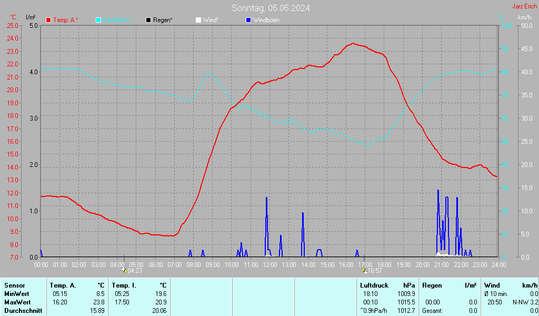Select the sunset icon beside 16:57
The image size is (539, 316).
click(364, 270)
